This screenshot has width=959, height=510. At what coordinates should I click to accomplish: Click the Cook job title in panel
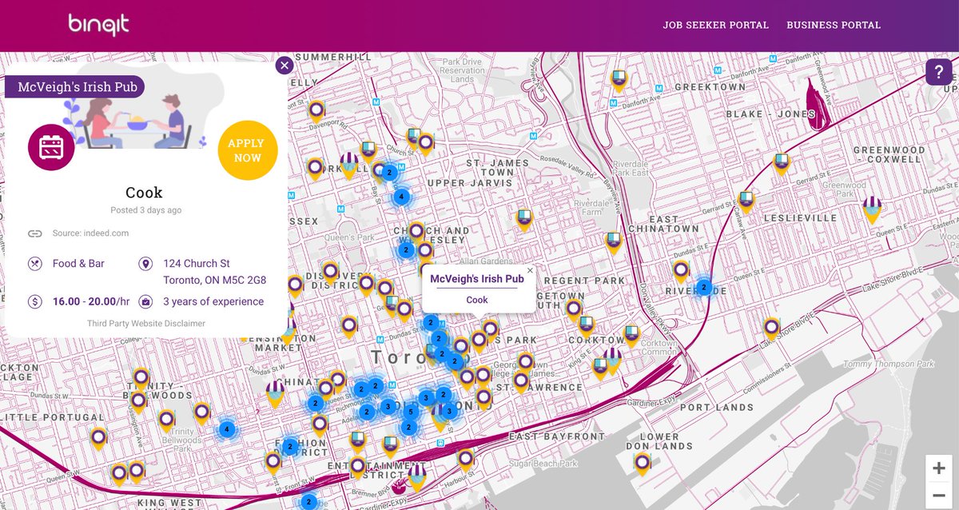144,193
